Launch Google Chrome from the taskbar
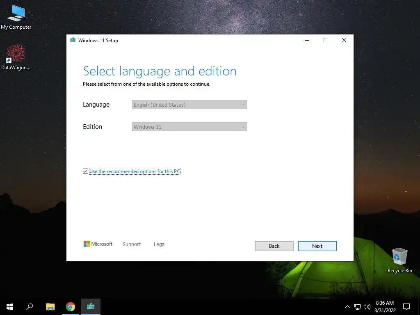Viewport: 420px width, 315px height. coord(71,307)
